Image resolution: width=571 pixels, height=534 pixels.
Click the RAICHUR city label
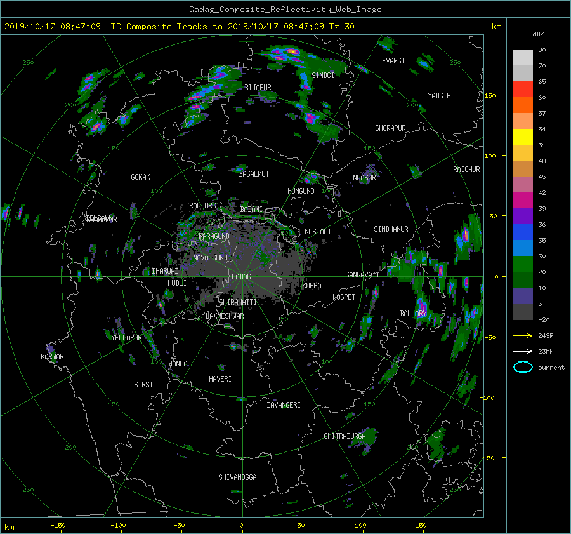(x=466, y=170)
